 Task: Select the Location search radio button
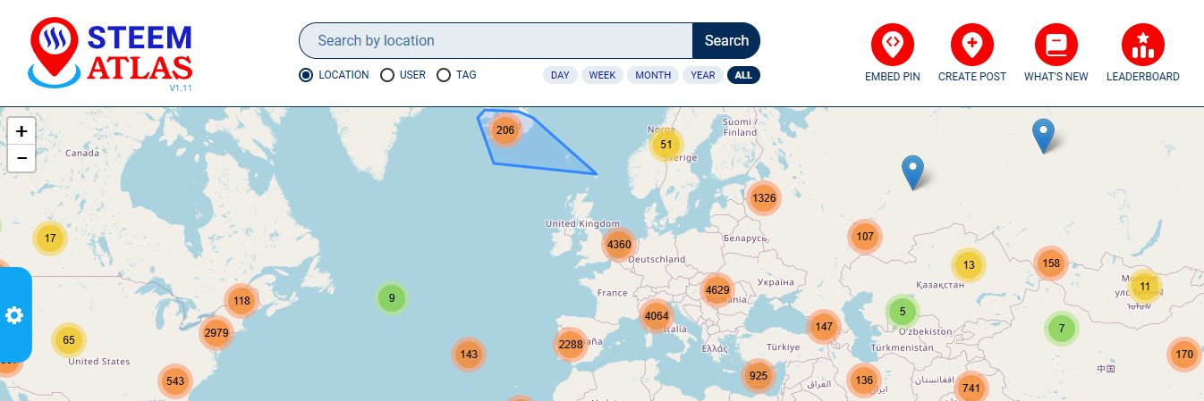click(306, 75)
